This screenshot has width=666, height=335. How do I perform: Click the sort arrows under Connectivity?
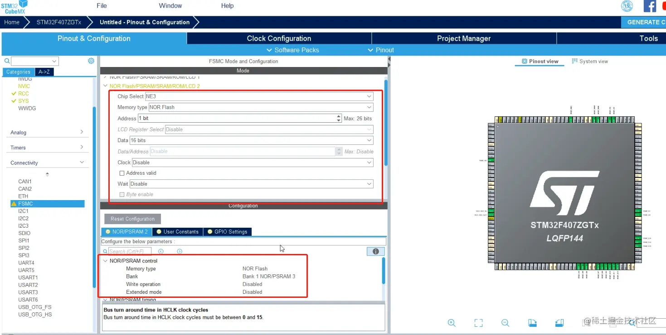click(47, 174)
